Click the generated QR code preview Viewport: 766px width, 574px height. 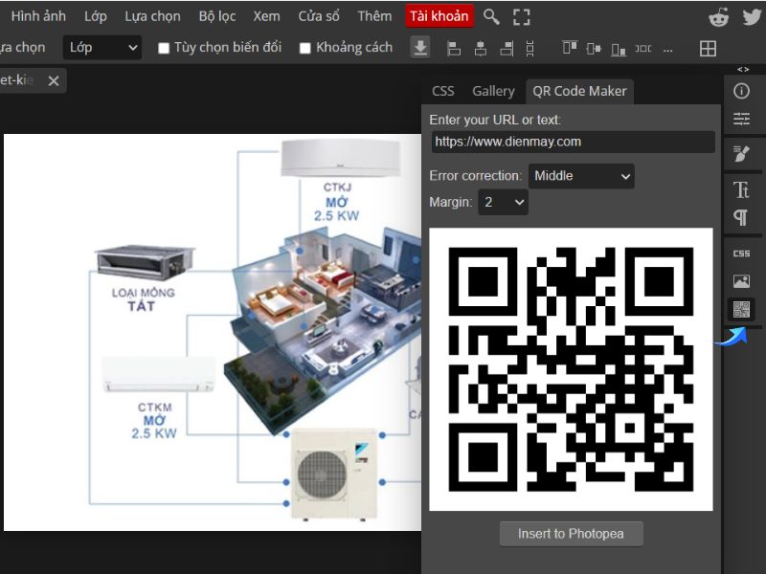click(x=571, y=369)
